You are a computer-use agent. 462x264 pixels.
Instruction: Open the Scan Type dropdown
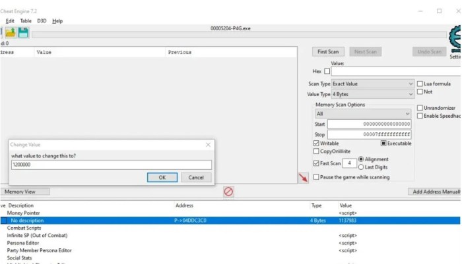coord(373,84)
